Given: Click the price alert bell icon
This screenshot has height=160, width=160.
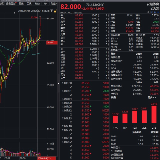Looking at the screenshot, I should click(155, 12).
